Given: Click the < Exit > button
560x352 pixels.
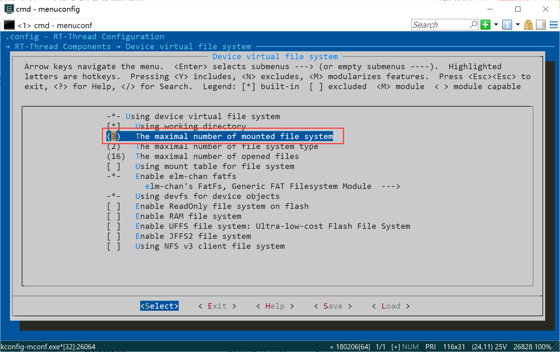Looking at the screenshot, I should (217, 306).
